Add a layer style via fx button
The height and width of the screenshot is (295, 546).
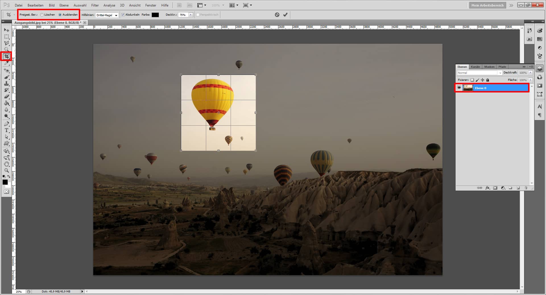coord(487,188)
